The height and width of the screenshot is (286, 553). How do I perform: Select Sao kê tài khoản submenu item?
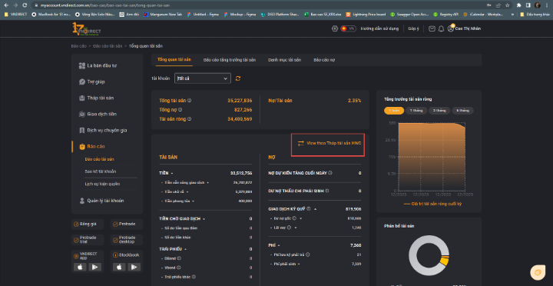101,171
